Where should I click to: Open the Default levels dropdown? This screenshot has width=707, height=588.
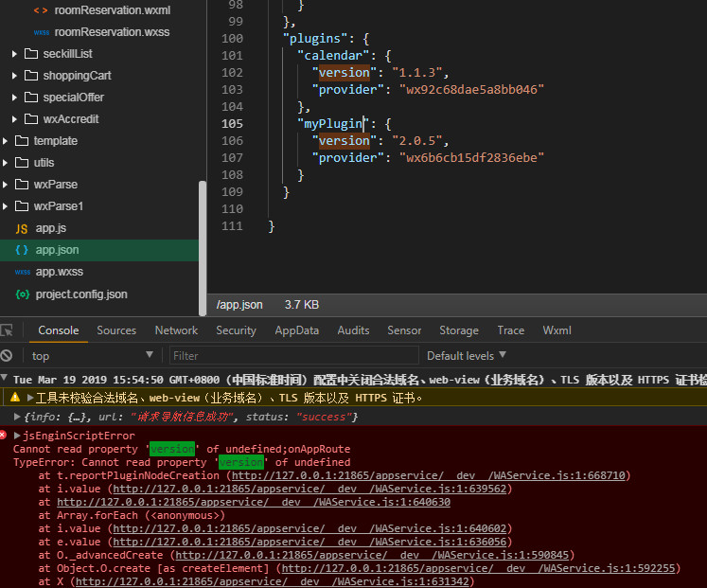[467, 356]
